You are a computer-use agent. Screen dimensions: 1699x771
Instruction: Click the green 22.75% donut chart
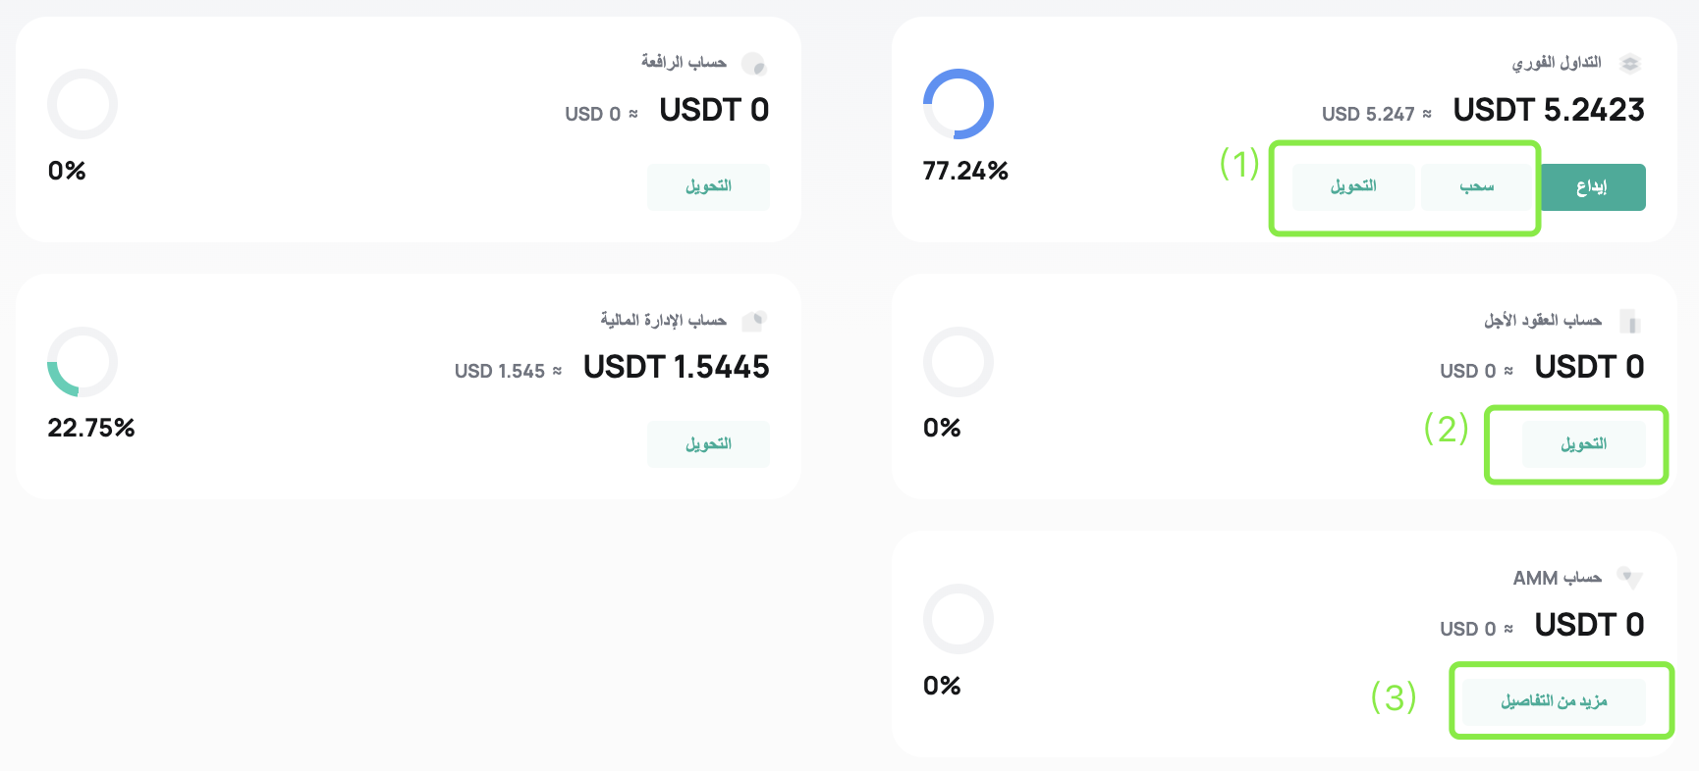tap(82, 362)
